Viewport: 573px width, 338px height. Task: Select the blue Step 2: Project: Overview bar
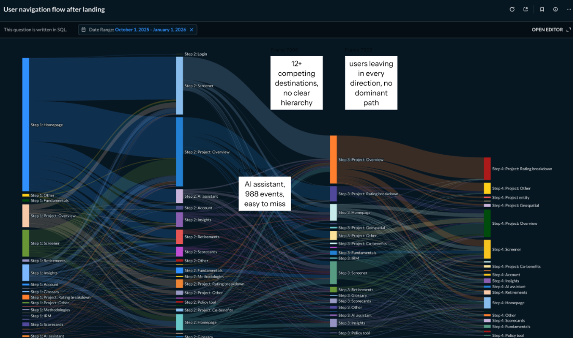[x=179, y=152]
